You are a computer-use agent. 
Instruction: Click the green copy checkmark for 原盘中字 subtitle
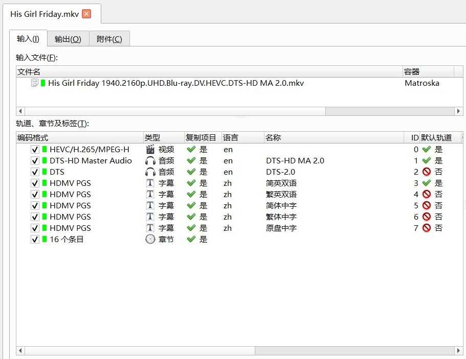191,228
